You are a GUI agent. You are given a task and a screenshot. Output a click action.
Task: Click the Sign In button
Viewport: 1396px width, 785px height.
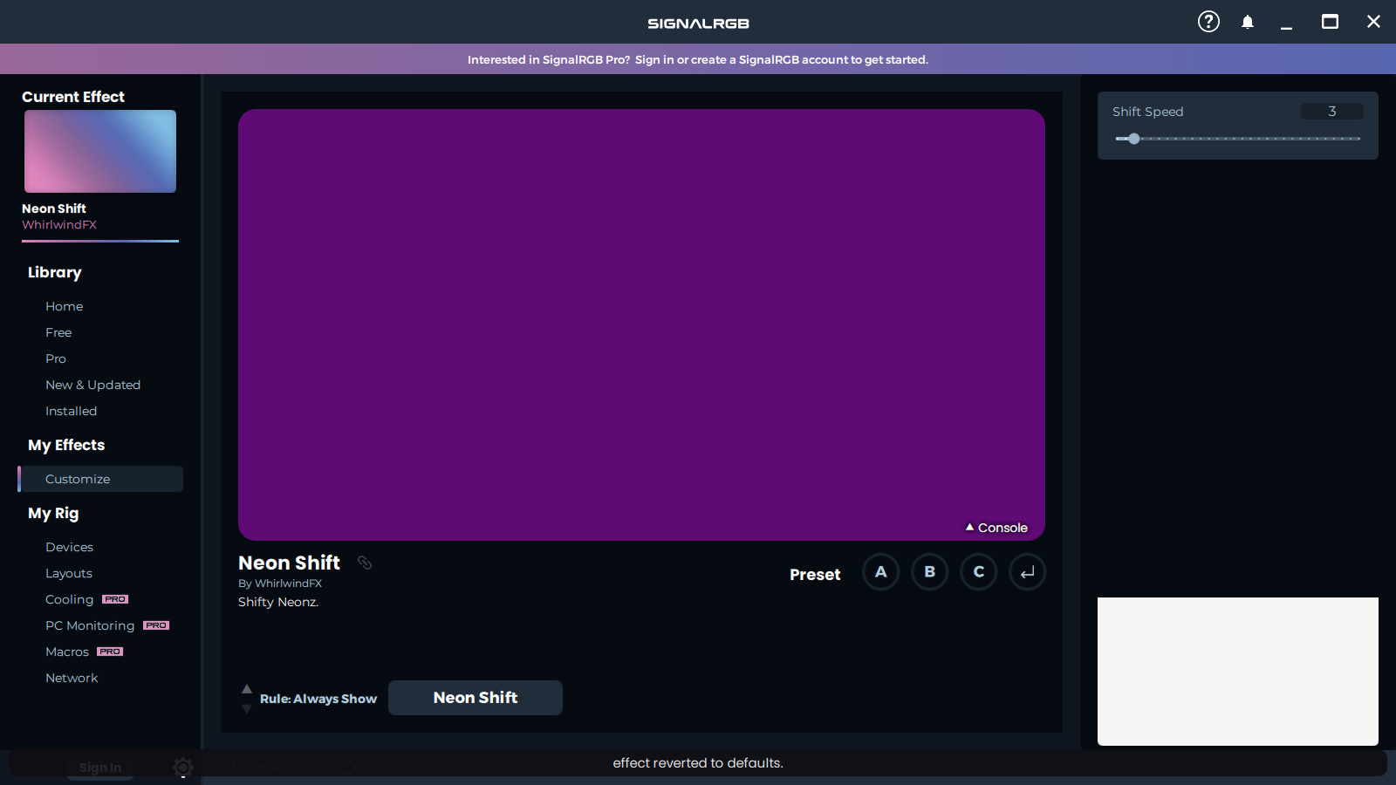click(x=100, y=768)
